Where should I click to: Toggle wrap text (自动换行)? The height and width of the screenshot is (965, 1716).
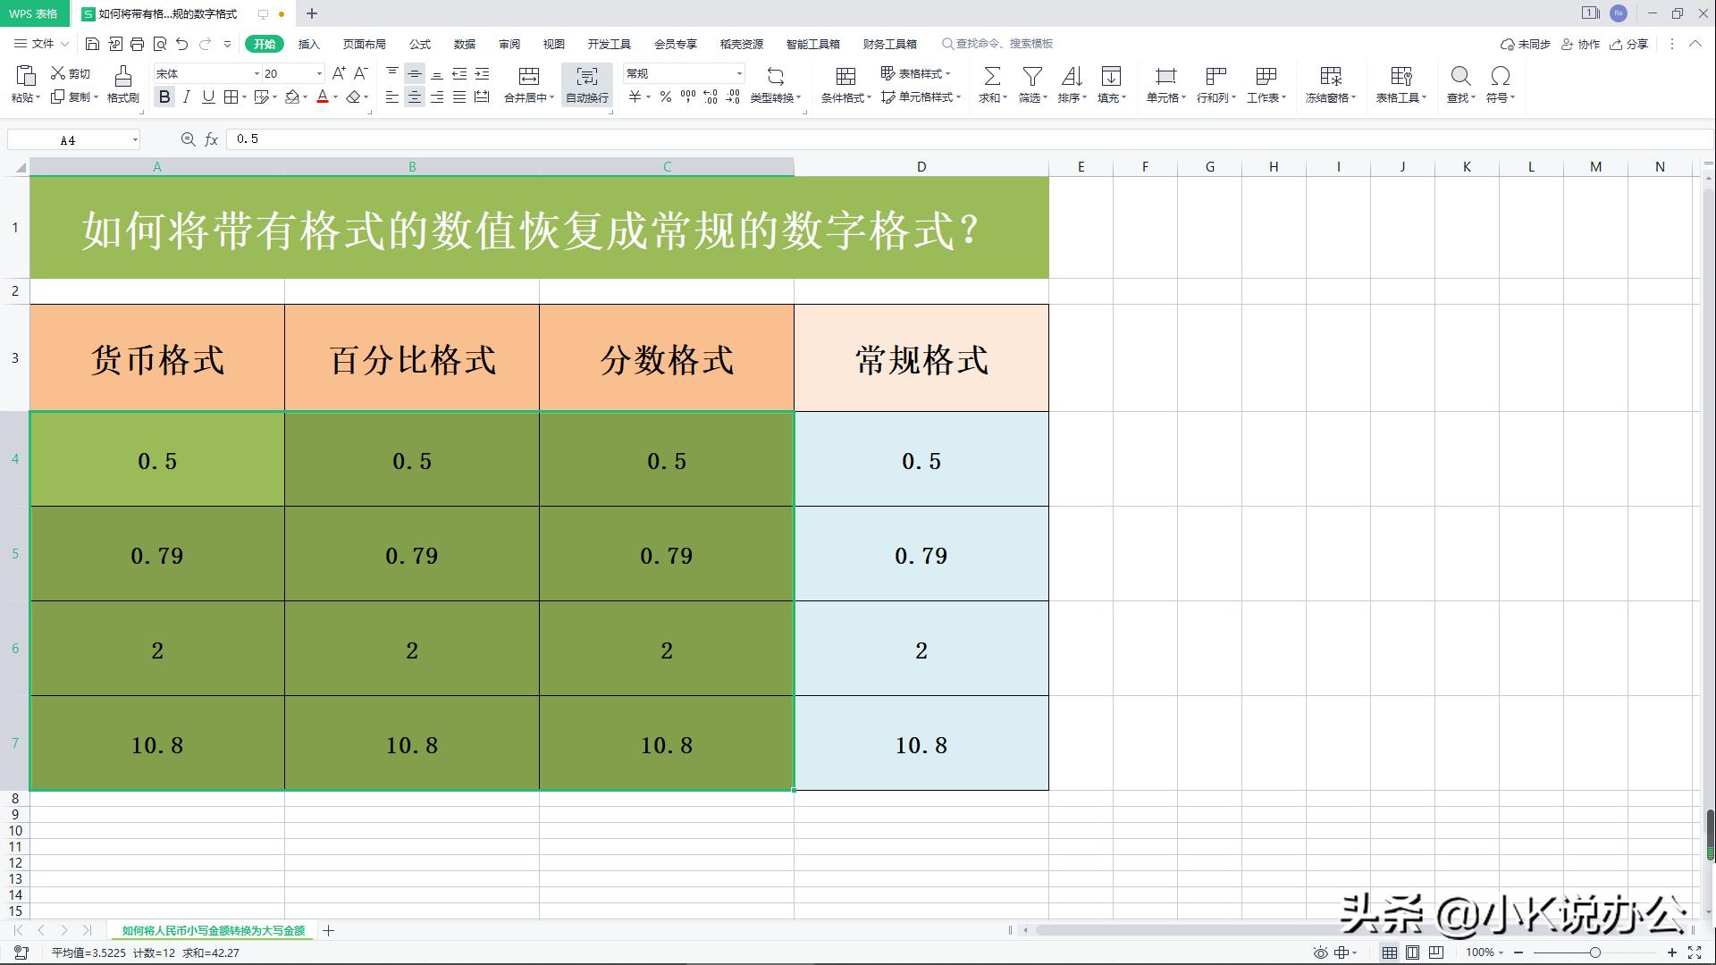pos(586,85)
